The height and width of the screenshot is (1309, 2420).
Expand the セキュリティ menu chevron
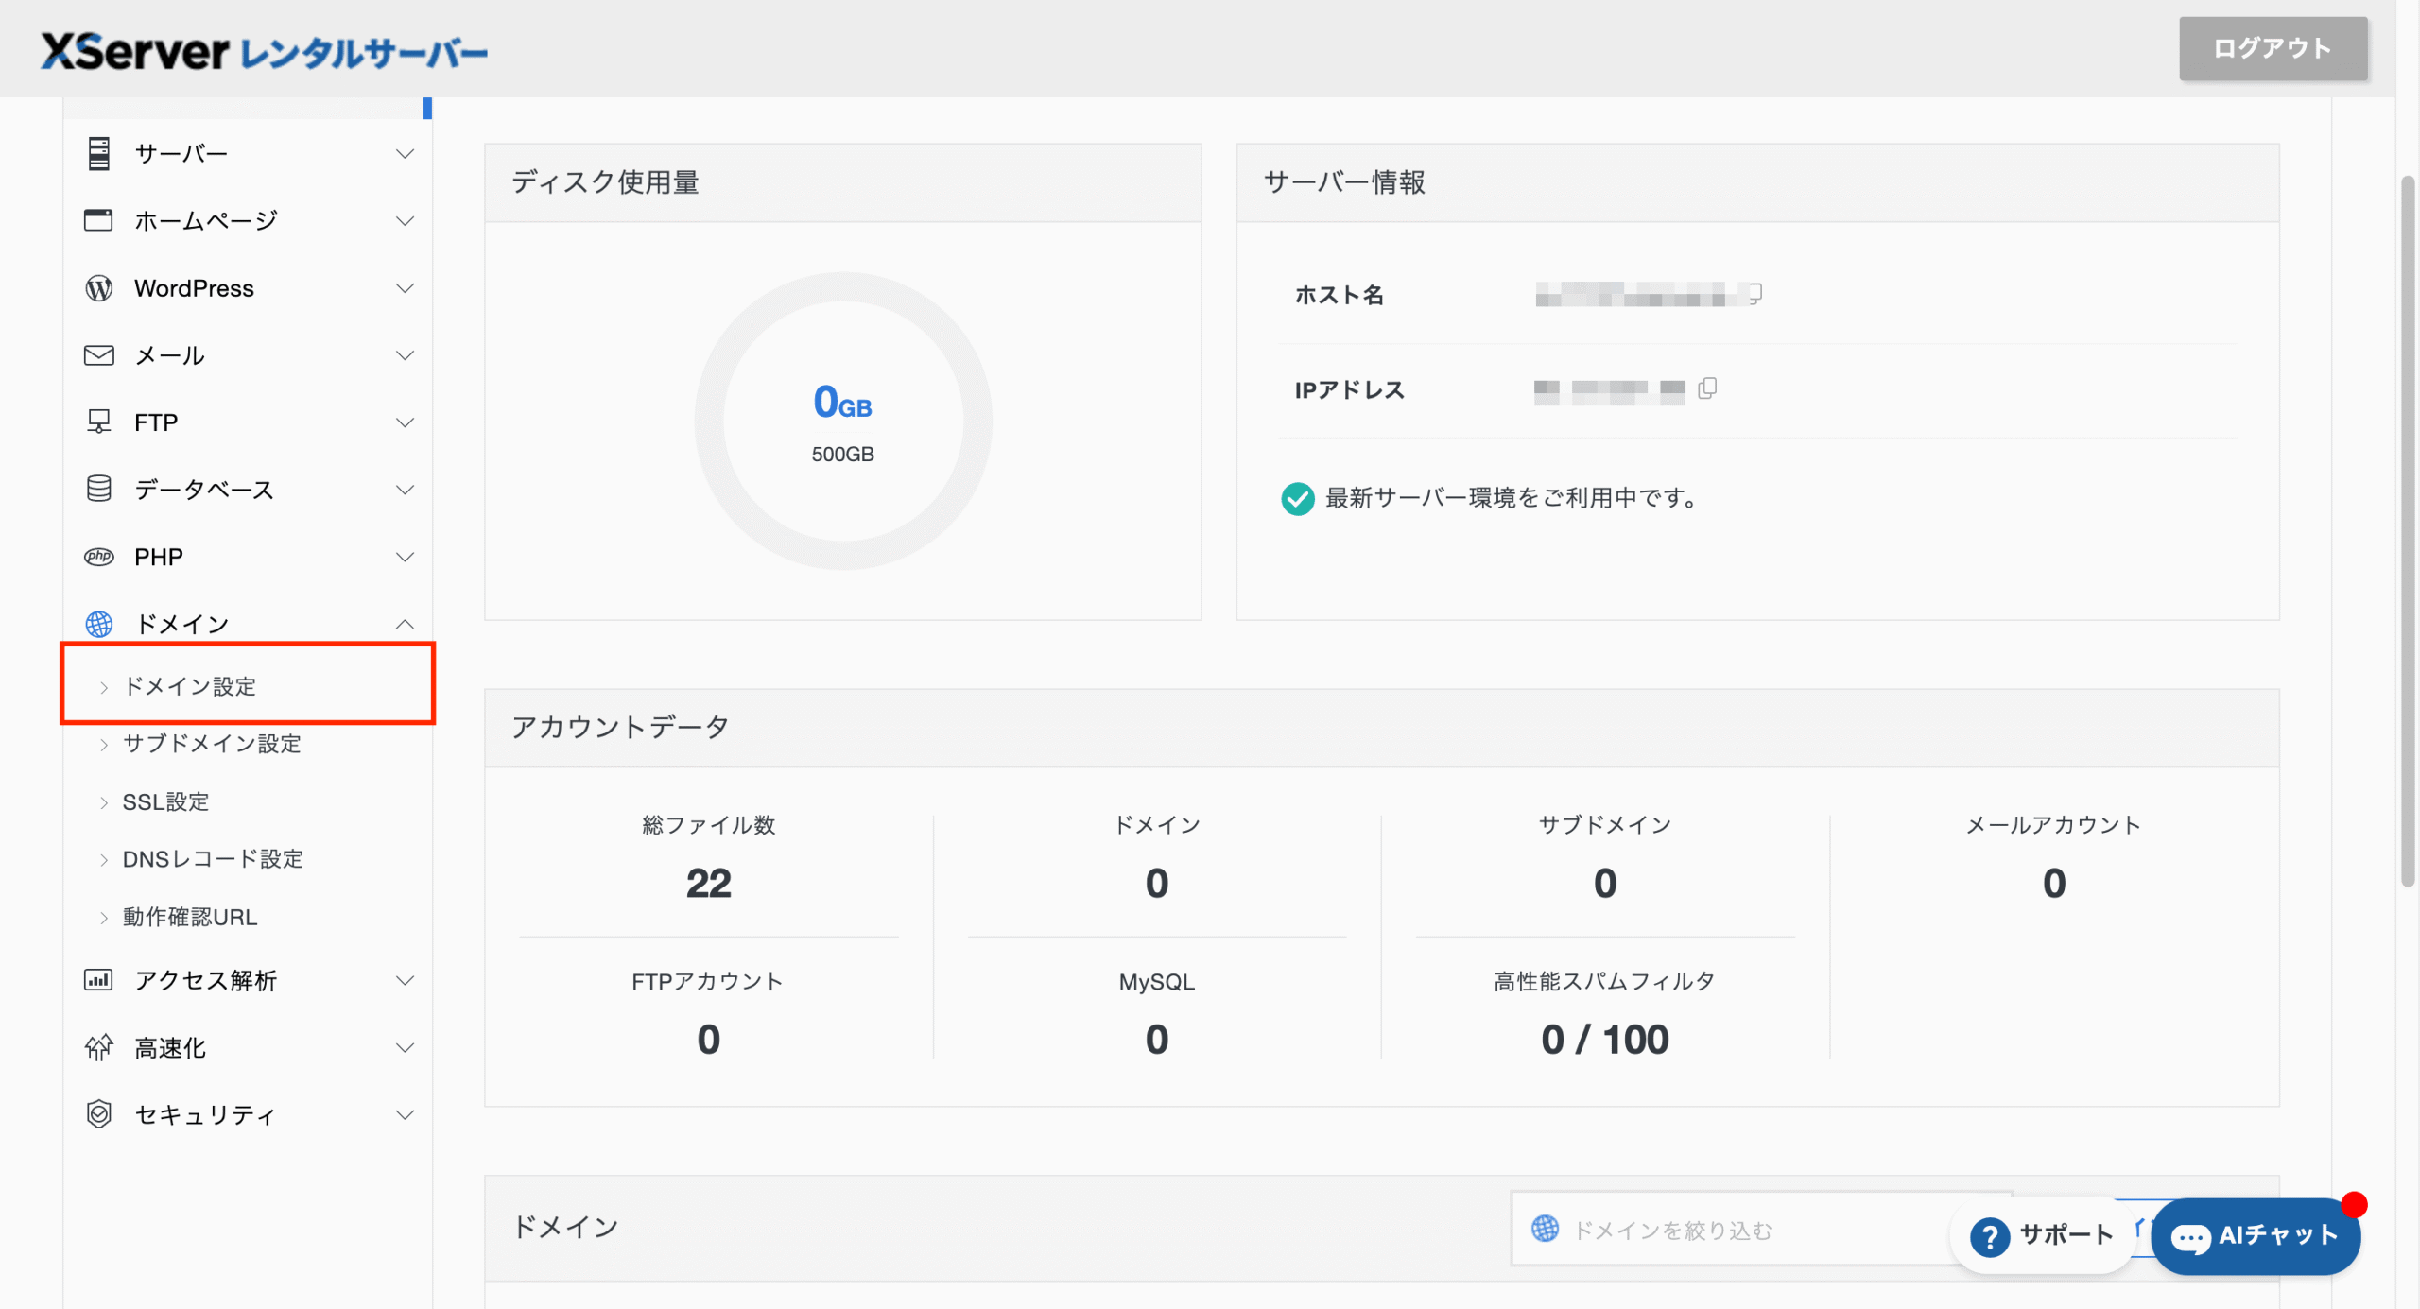pos(405,1114)
